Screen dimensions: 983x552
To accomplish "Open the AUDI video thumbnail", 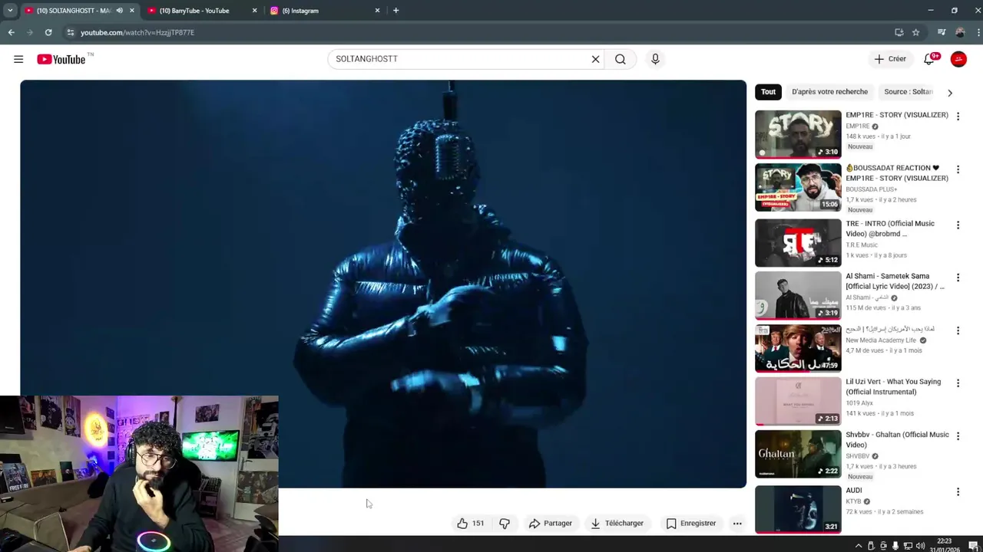I will (798, 510).
